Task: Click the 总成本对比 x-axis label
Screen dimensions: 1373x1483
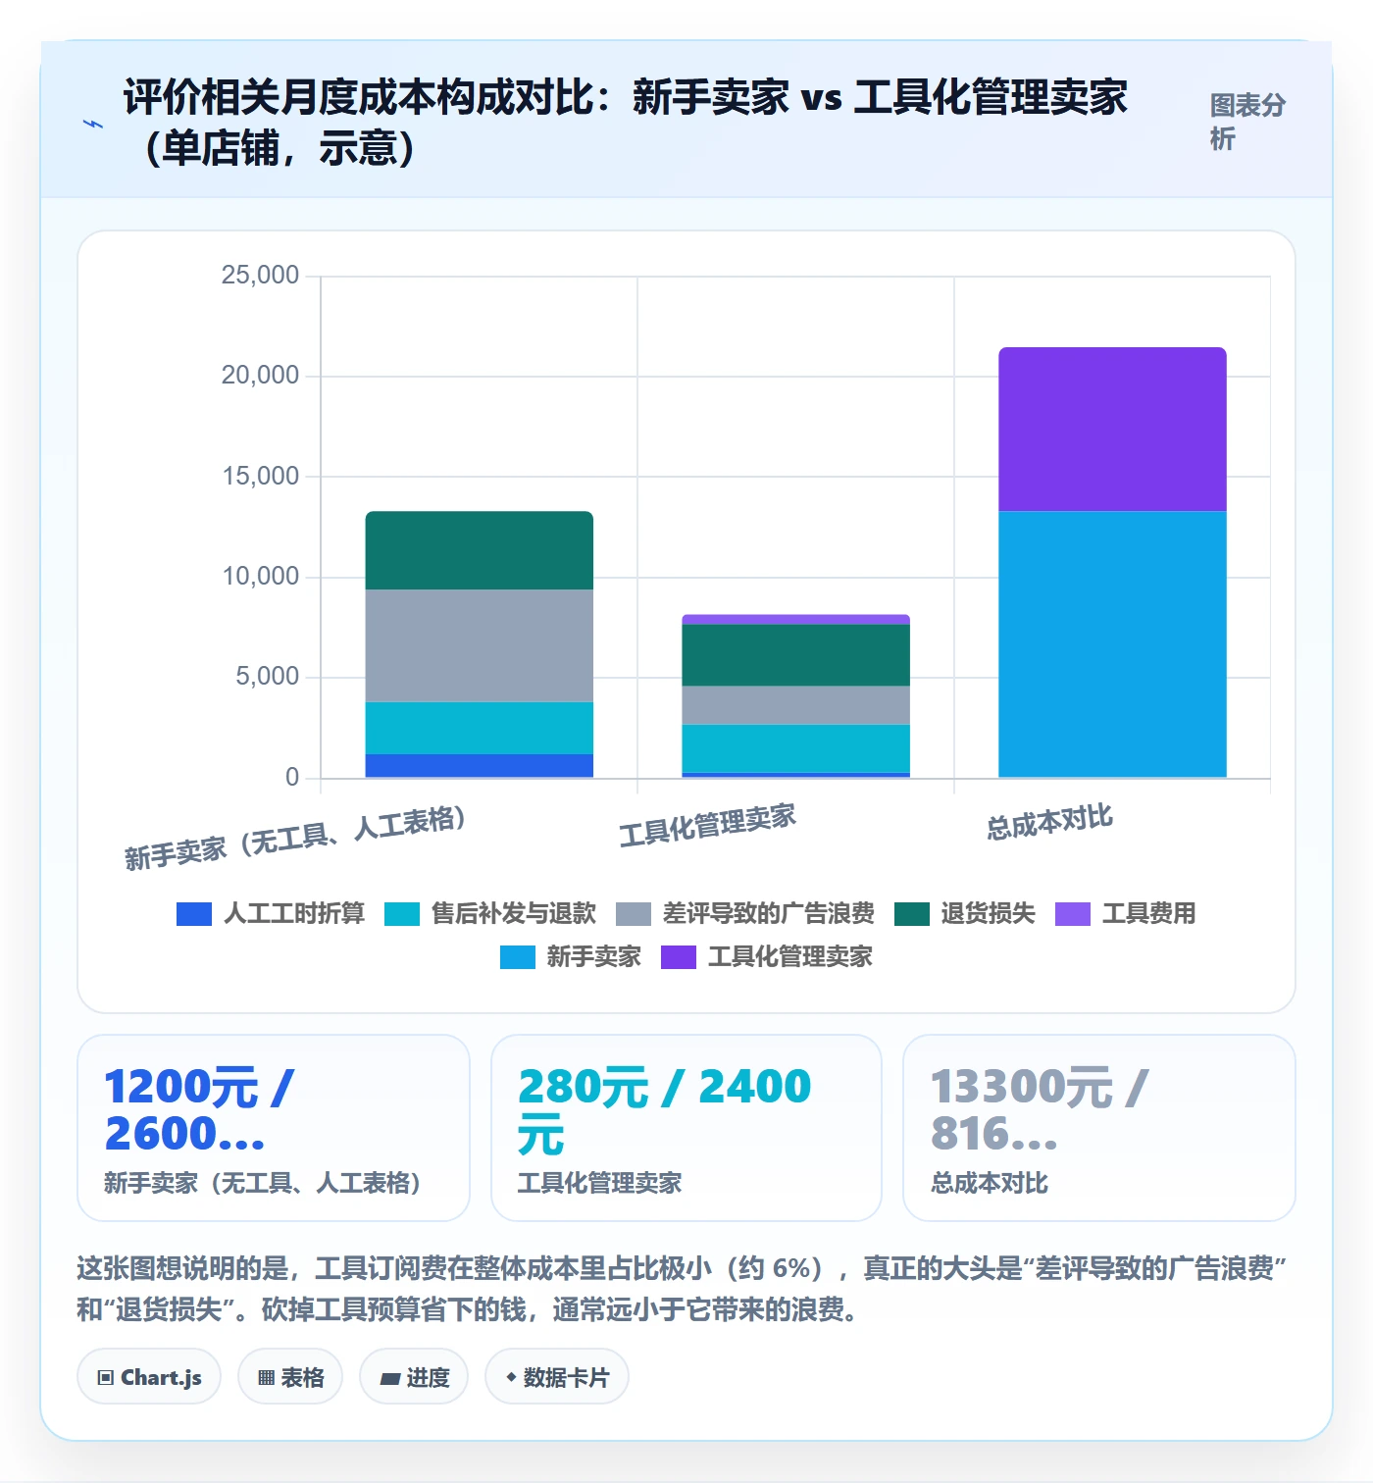Action: [1049, 822]
